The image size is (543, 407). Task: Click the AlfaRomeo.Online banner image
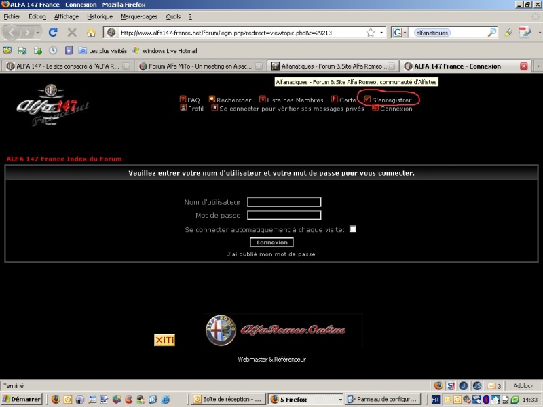[x=283, y=330]
